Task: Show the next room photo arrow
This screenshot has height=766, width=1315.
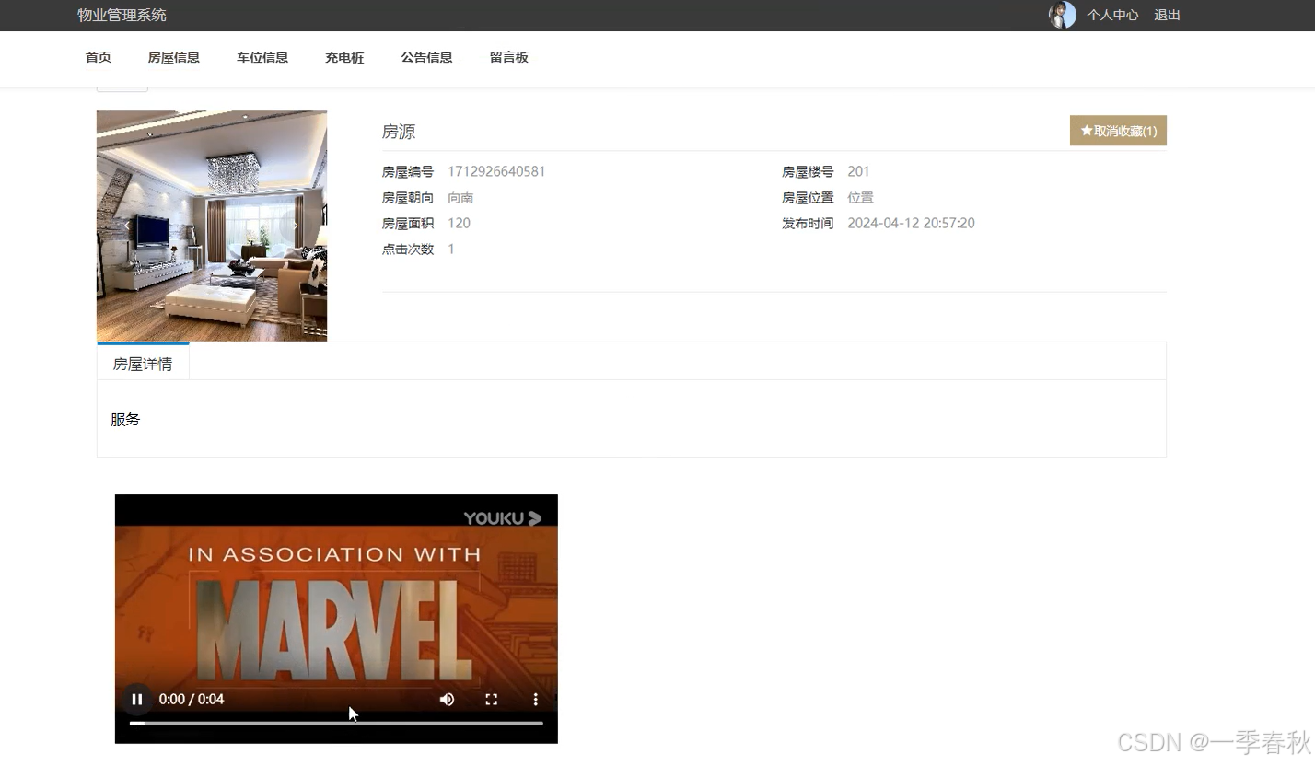Action: 296,226
